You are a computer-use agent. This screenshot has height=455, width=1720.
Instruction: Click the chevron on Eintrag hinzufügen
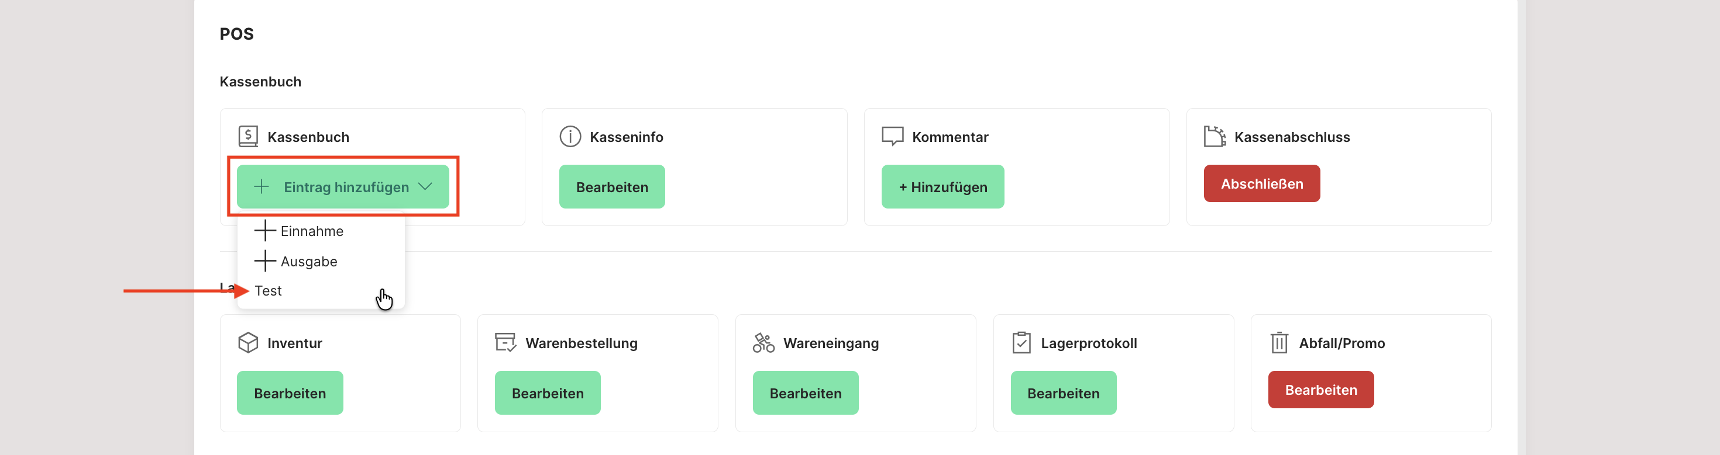pos(425,187)
